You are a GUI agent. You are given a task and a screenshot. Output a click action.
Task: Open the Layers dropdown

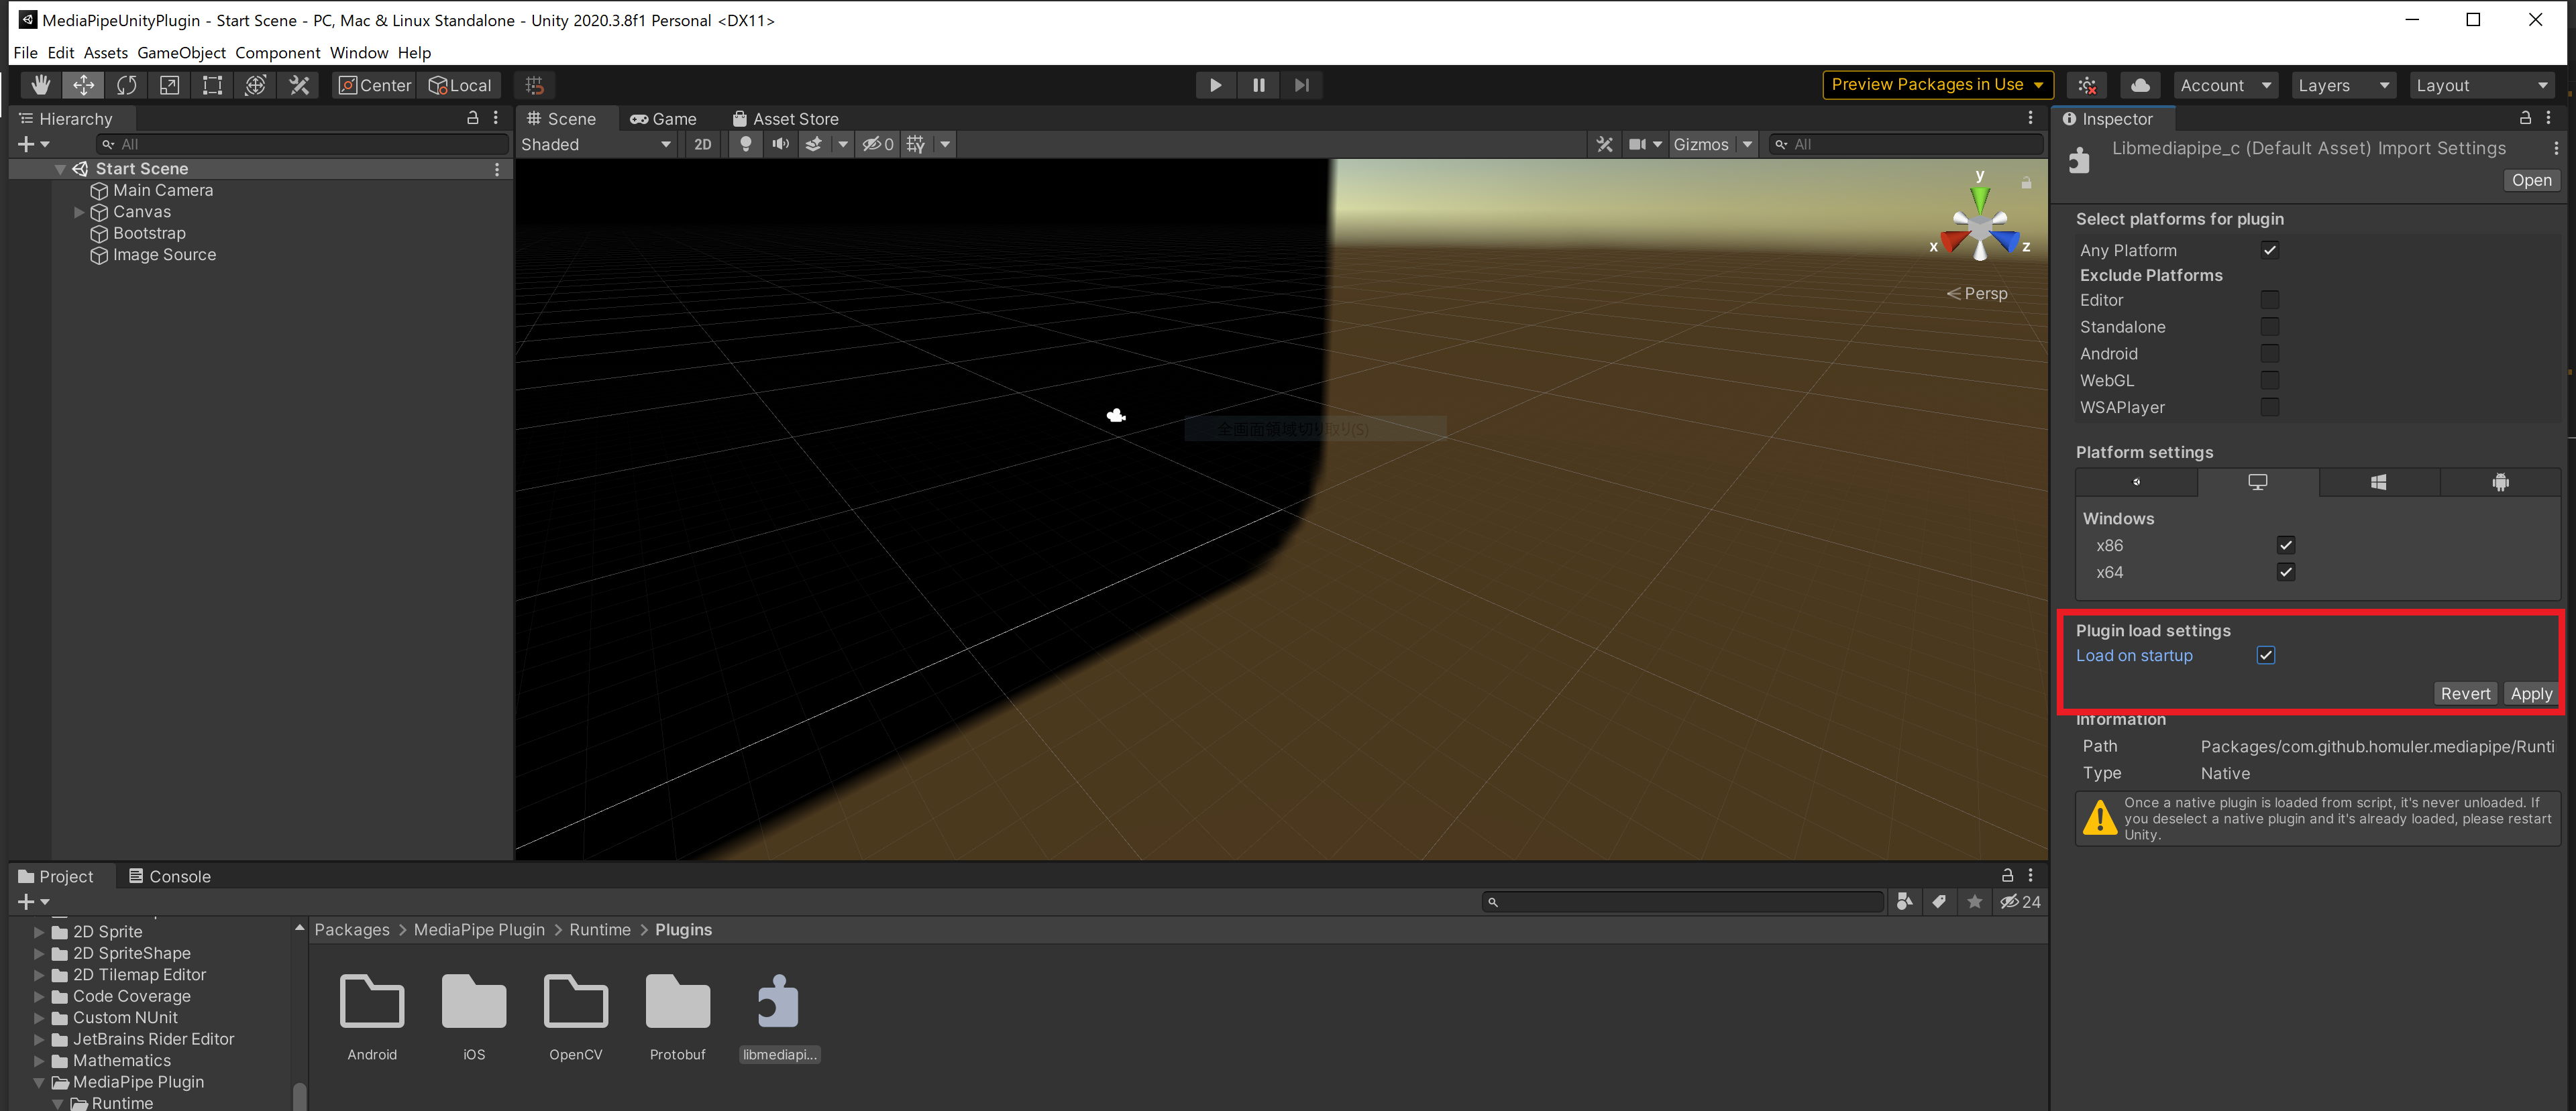pyautogui.click(x=2343, y=85)
